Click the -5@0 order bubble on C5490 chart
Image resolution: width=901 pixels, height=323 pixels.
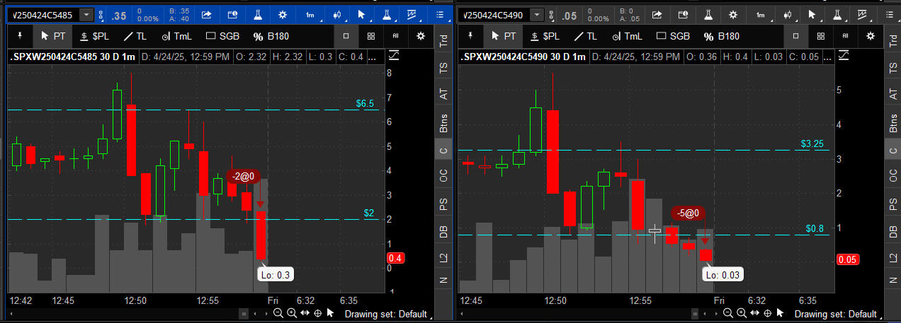pos(688,212)
